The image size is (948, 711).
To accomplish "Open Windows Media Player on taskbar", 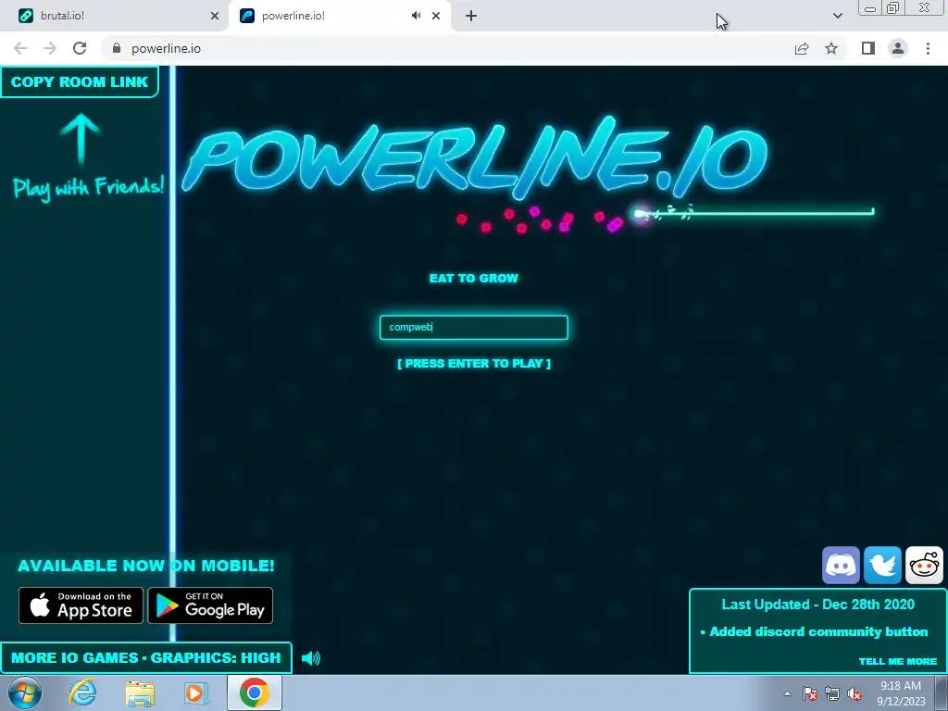I will pos(195,692).
